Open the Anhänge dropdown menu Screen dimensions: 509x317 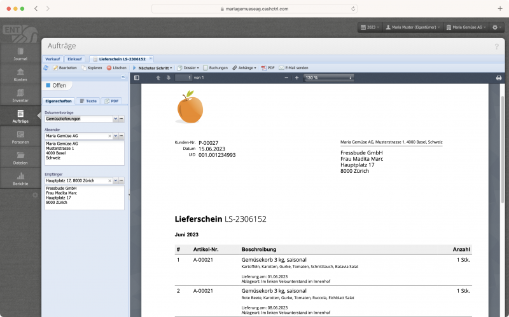[244, 68]
